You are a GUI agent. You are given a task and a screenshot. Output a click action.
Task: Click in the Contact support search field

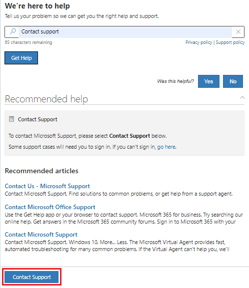pos(125,32)
